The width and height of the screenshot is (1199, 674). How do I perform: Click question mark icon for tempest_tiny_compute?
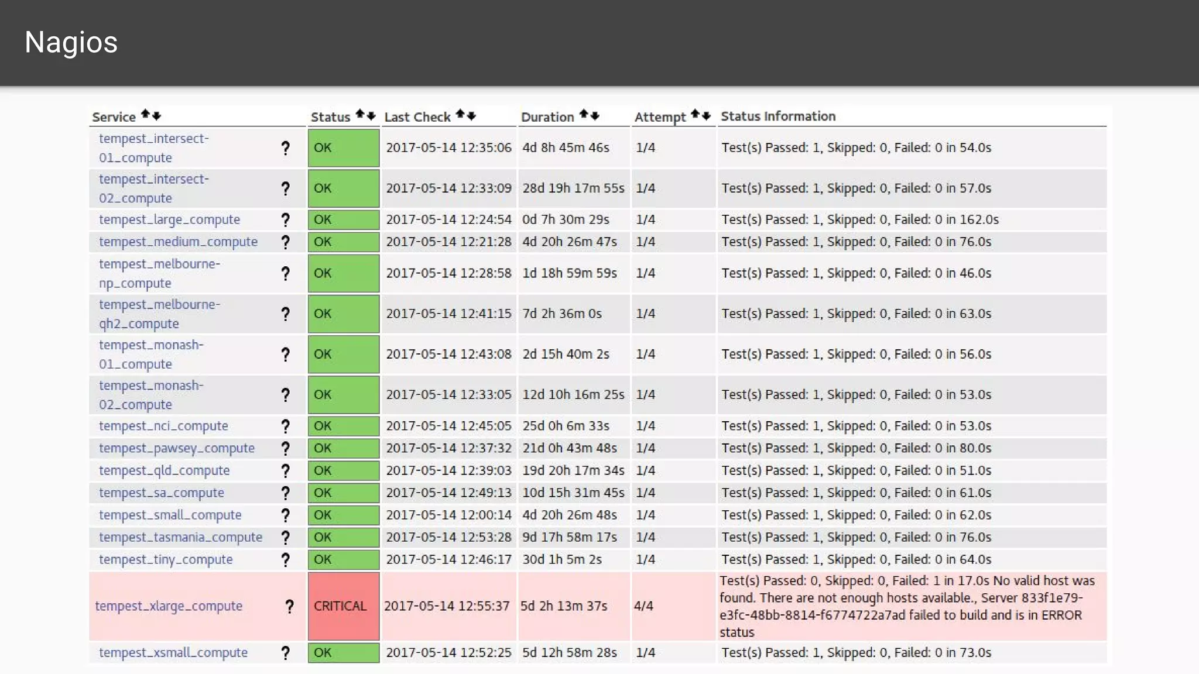(285, 560)
